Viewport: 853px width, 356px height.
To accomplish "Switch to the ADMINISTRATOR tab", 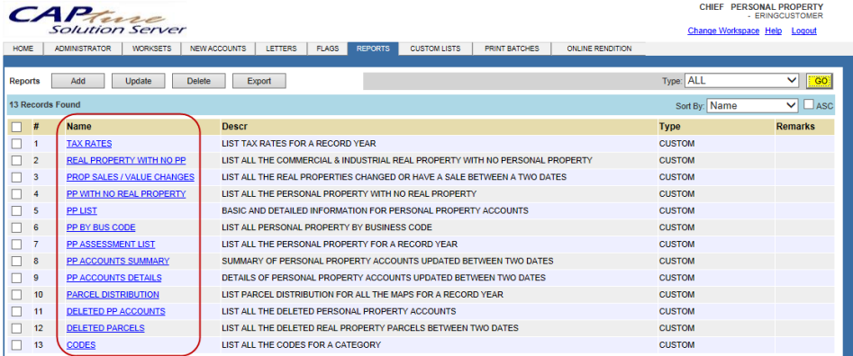I will 83,49.
